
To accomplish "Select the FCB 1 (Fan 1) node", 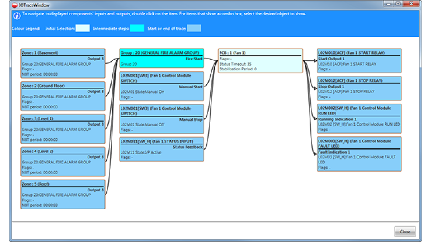I will click(260, 61).
